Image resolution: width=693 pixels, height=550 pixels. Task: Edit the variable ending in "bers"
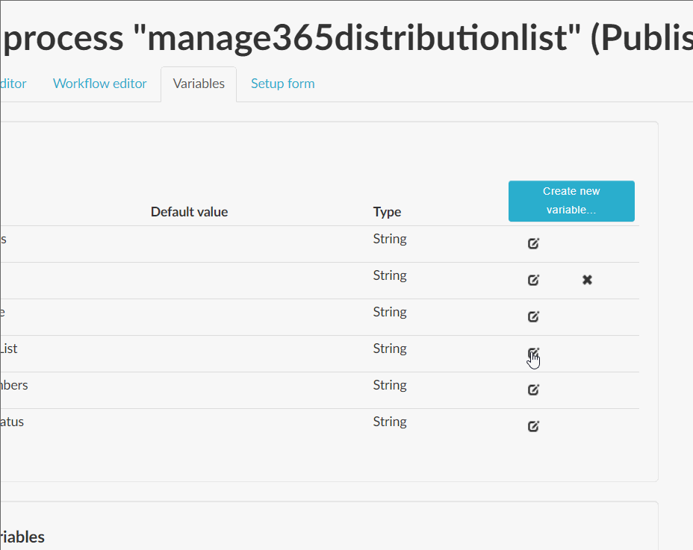(x=533, y=389)
